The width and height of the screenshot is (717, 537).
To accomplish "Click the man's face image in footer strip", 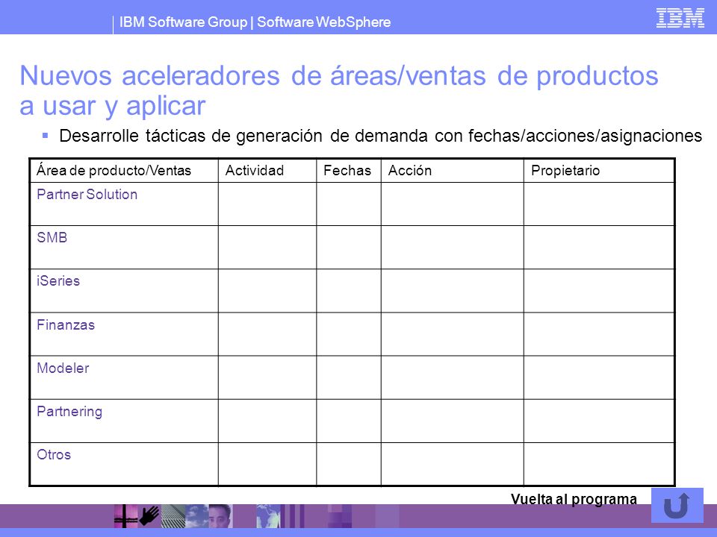I will (x=220, y=516).
